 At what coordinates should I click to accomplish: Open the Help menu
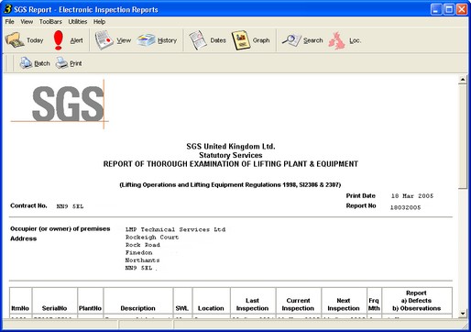pyautogui.click(x=99, y=22)
